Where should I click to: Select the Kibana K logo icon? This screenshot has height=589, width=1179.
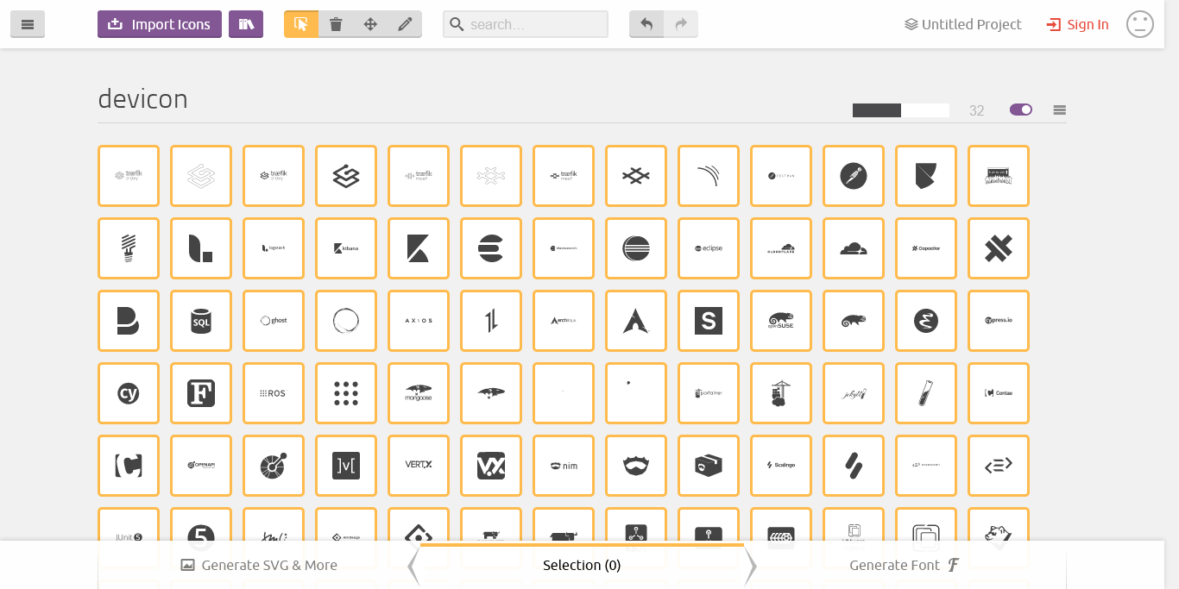point(419,248)
